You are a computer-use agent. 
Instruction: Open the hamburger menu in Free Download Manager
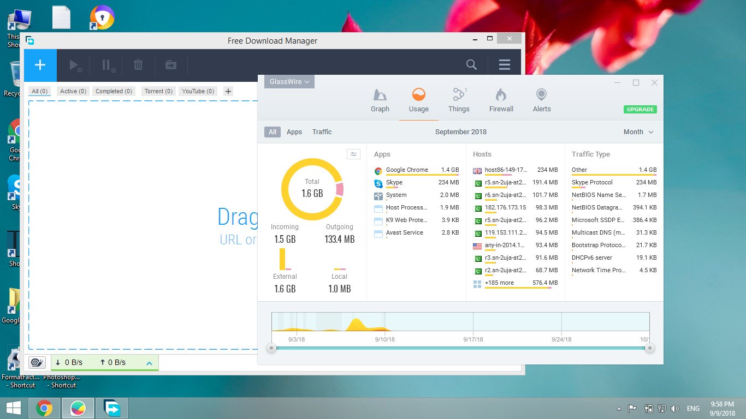pos(505,65)
